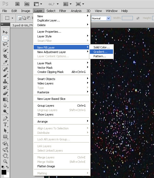The image size is (154, 178).
Task: Open the Filter menu
Action: 63,11
